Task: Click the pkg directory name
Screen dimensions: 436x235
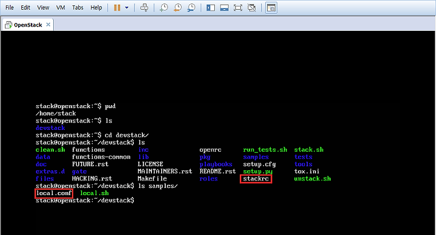Action: [x=205, y=157]
